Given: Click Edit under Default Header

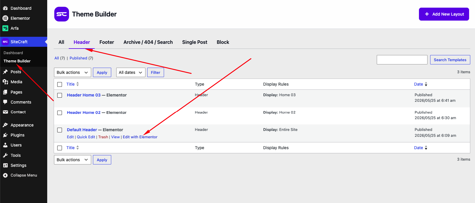Looking at the screenshot, I should coord(70,137).
